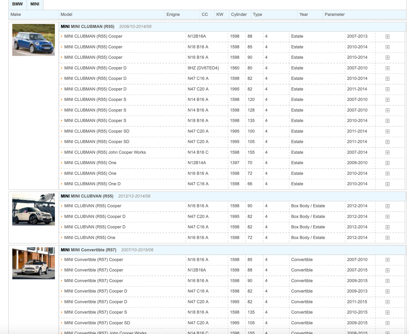Screen dimensions: 409x334
Task: Open MINI Convertible (R57) Cooper SD link
Action: coord(97,323)
